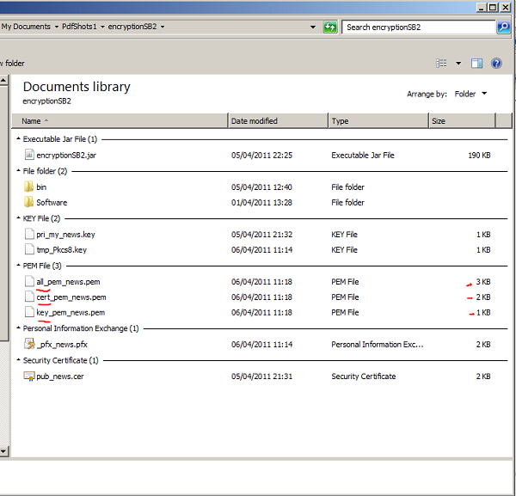Collapse the Security Certificate group
Screen dimensions: 516x496
pos(18,360)
